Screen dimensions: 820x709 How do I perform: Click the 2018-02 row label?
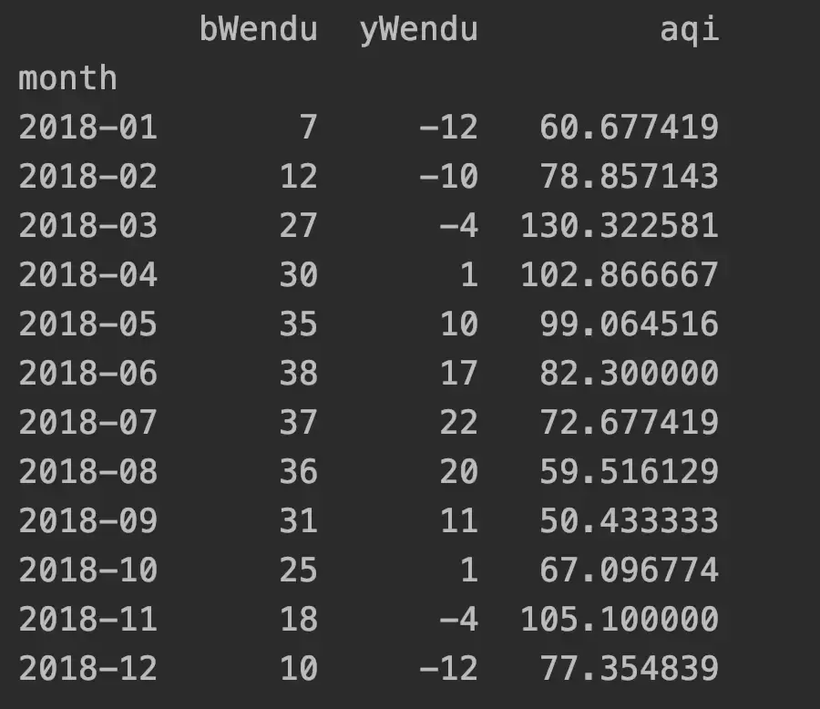pyautogui.click(x=87, y=177)
